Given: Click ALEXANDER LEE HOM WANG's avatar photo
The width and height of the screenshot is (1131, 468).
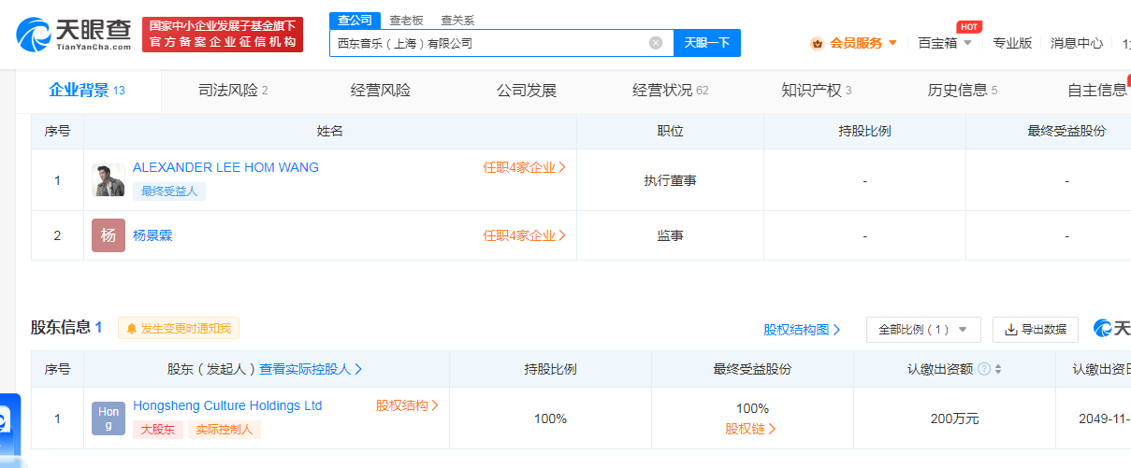Looking at the screenshot, I should coord(109,180).
